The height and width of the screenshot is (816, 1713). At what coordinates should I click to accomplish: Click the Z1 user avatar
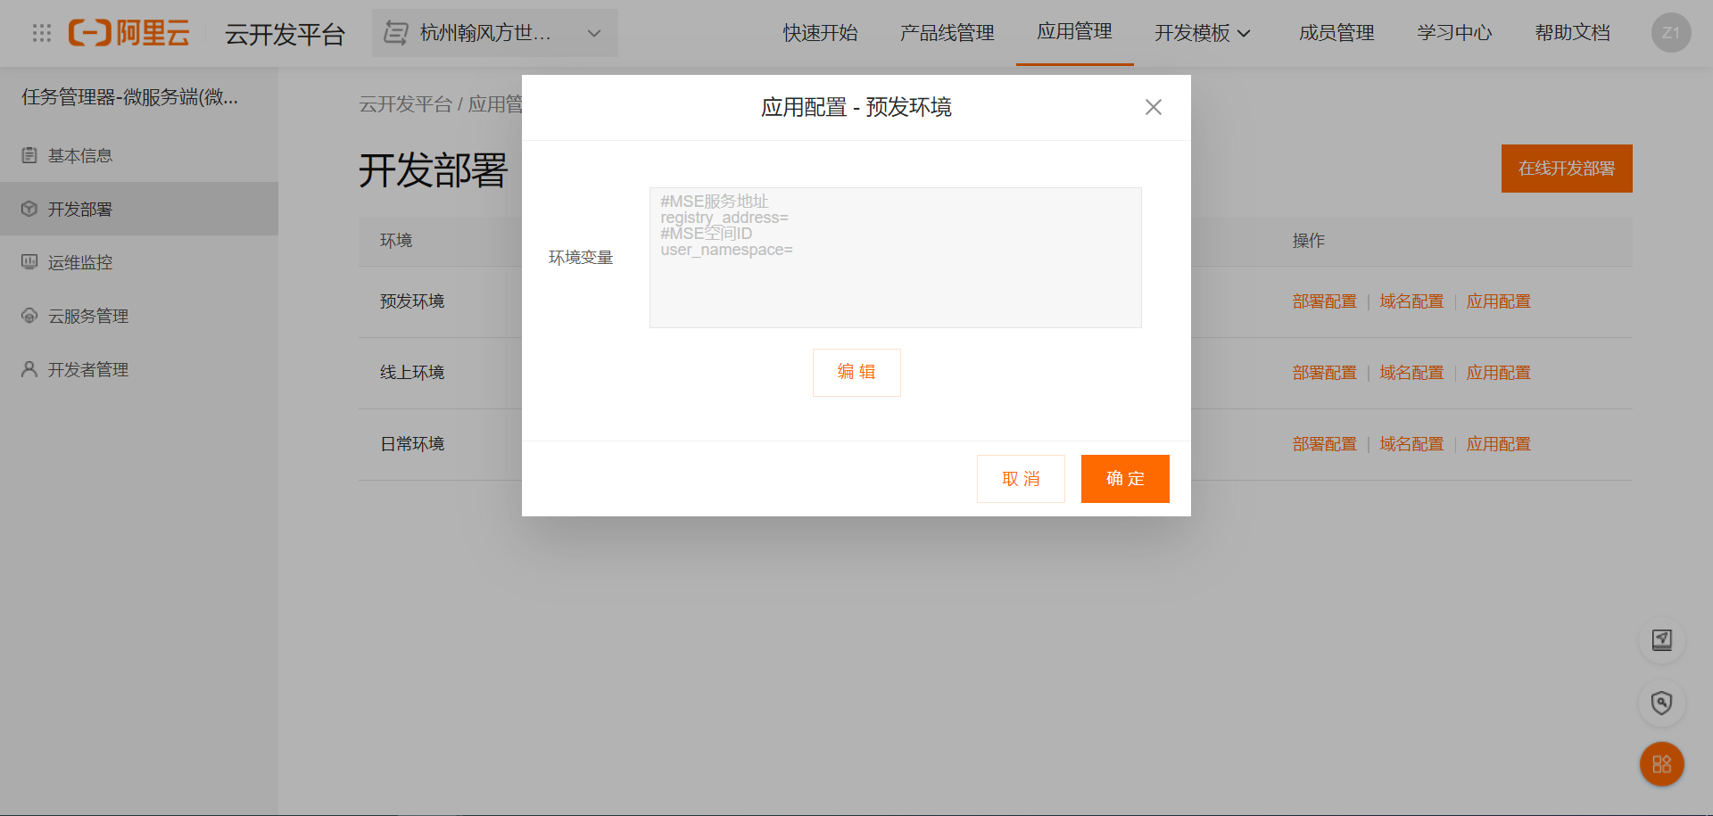pyautogui.click(x=1670, y=33)
